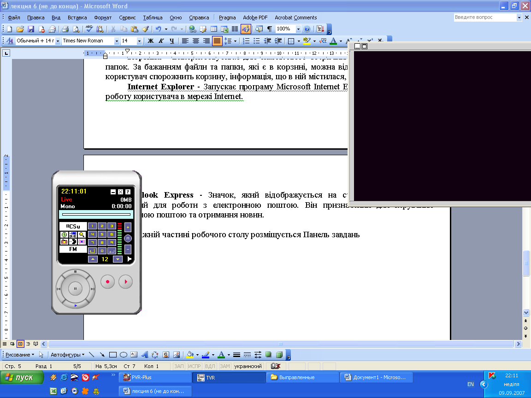Click the Columns toolbar icon
Image resolution: width=531 pixels, height=398 pixels.
(x=235, y=29)
